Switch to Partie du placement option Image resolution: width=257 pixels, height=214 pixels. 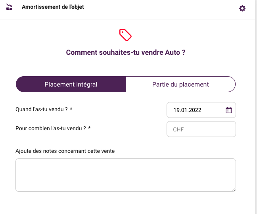click(180, 84)
